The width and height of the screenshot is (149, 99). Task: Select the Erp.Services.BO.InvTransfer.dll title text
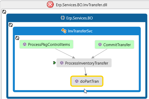click(81, 5)
